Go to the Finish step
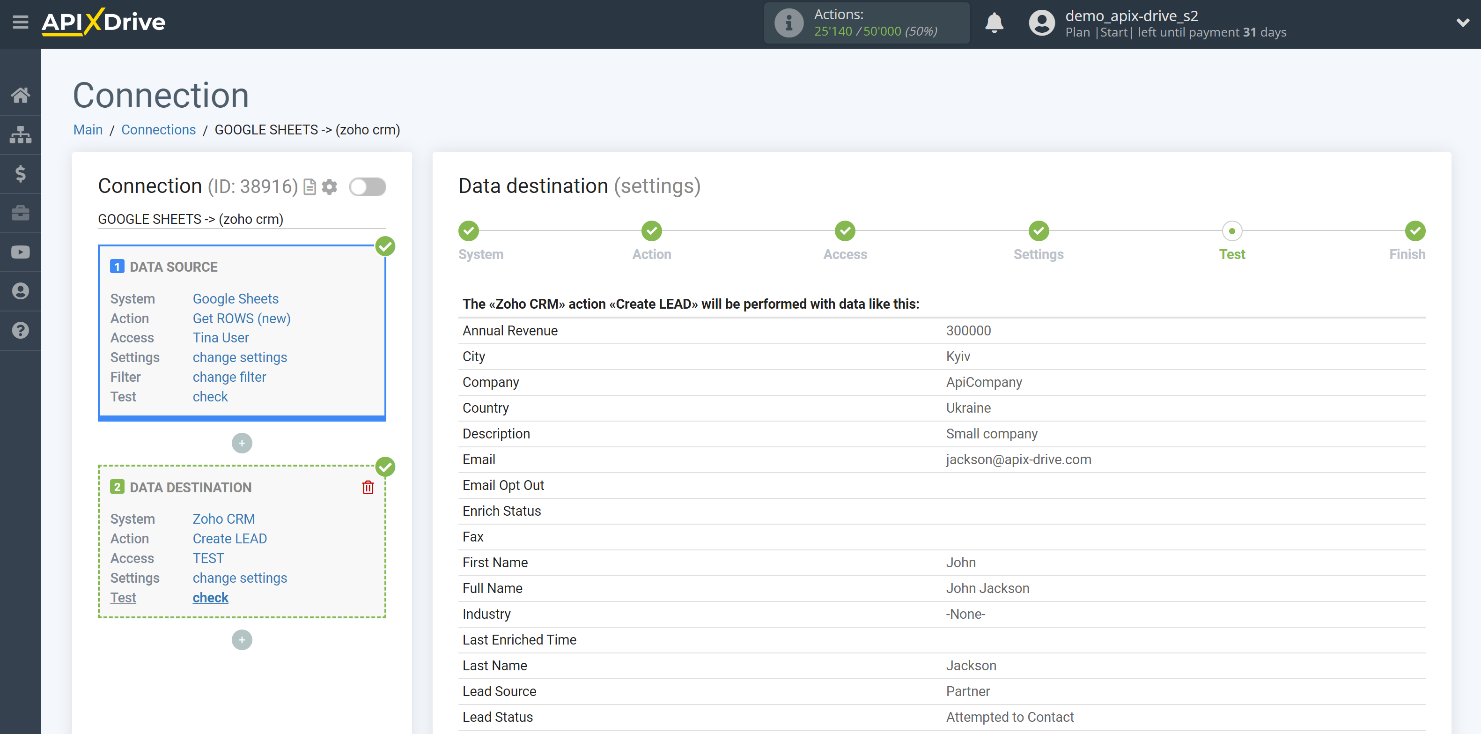Viewport: 1481px width, 734px height. point(1415,230)
